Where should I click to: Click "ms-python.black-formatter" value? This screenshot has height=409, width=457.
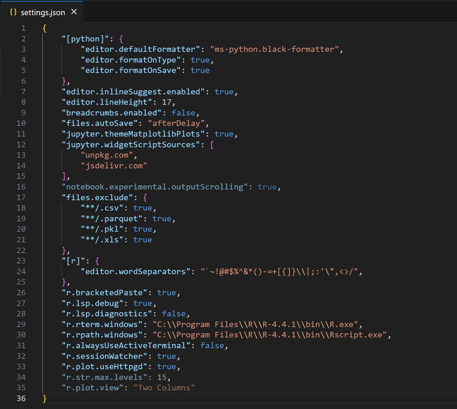click(274, 49)
